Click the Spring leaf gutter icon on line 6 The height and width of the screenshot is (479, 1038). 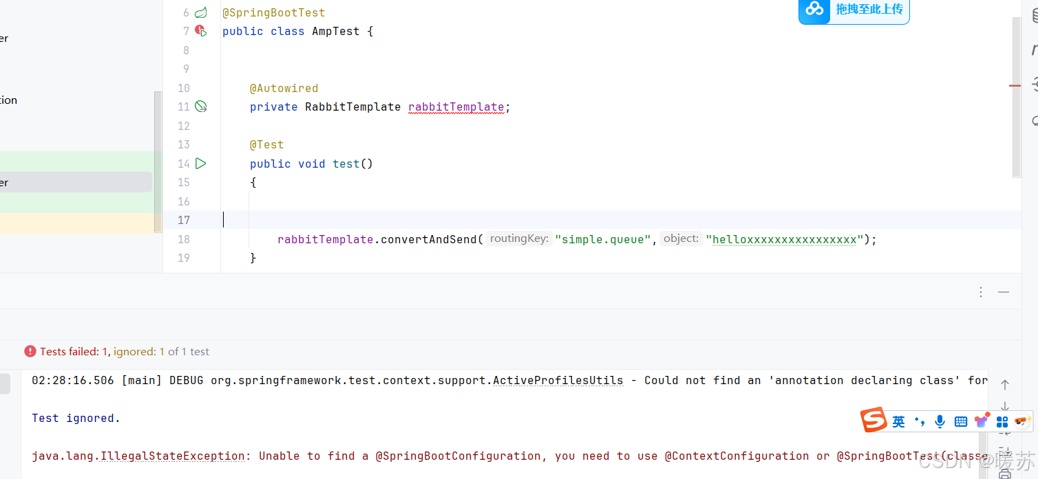click(200, 12)
